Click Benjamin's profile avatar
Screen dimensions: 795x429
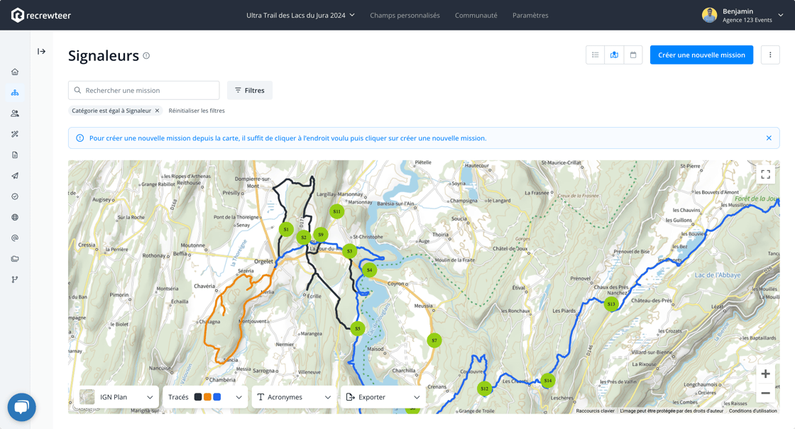(x=709, y=15)
